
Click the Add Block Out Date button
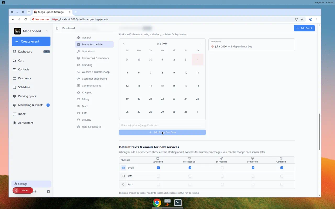162,132
